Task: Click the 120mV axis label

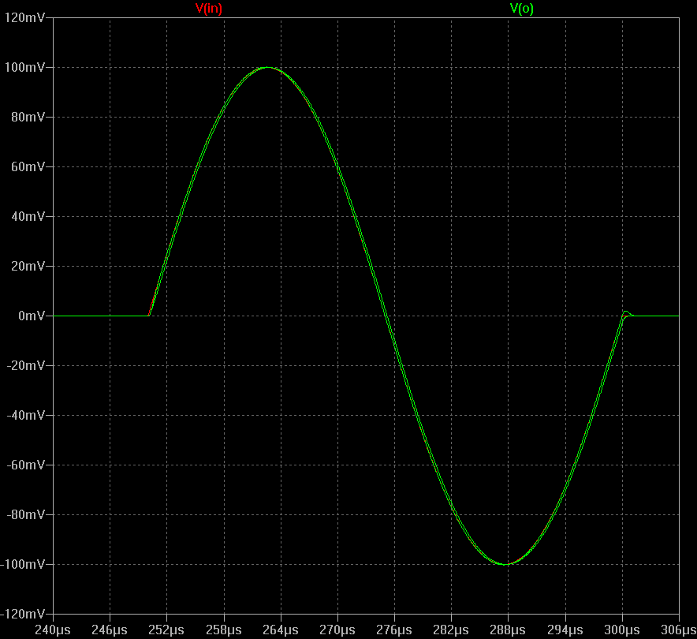Action: 25,18
